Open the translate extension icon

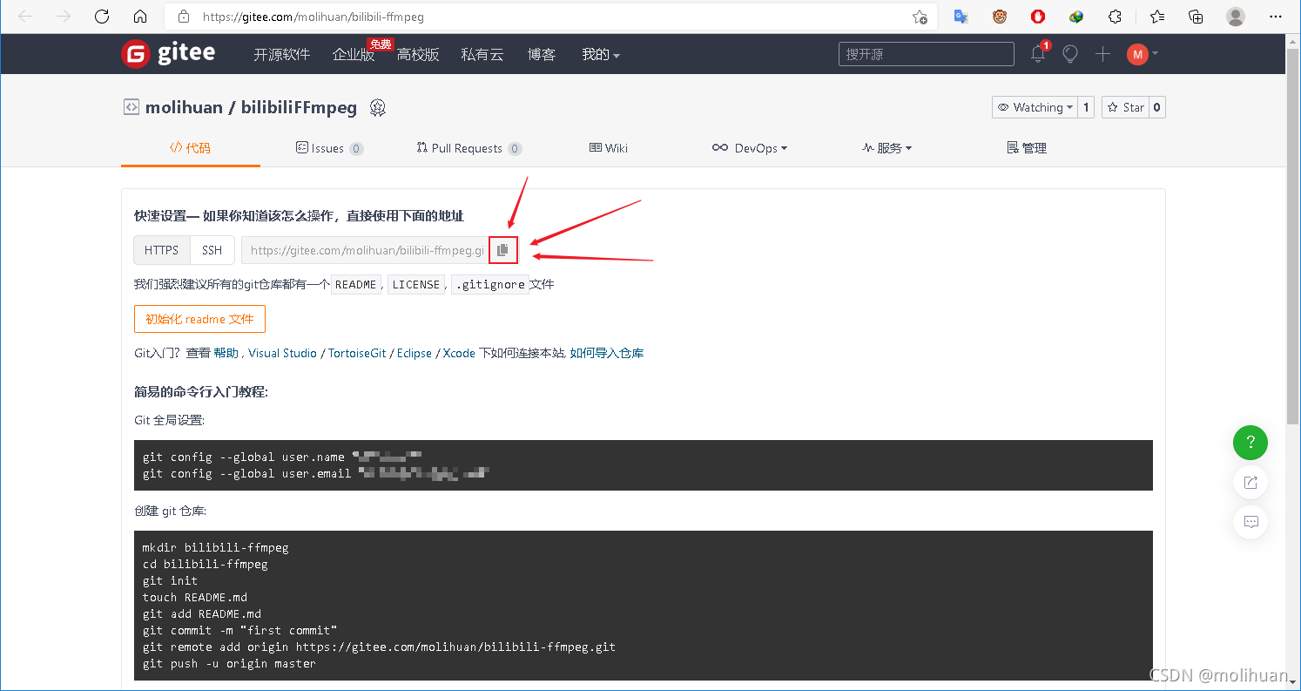961,17
